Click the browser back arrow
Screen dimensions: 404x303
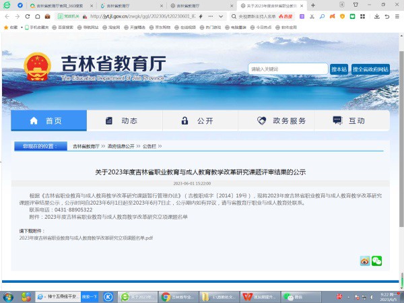tap(7, 16)
